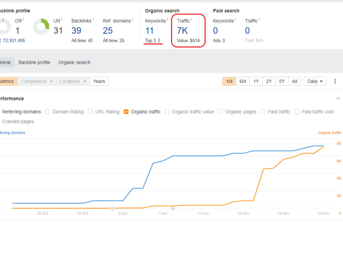Show info tooltip for DR metric
This screenshot has width=343, height=257.
[24, 20]
